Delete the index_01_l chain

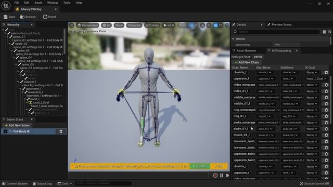[326, 91]
